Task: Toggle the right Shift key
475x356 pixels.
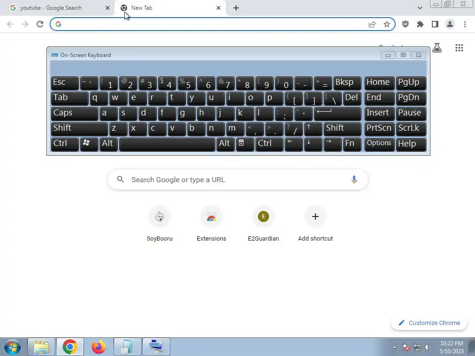Action: (x=342, y=129)
